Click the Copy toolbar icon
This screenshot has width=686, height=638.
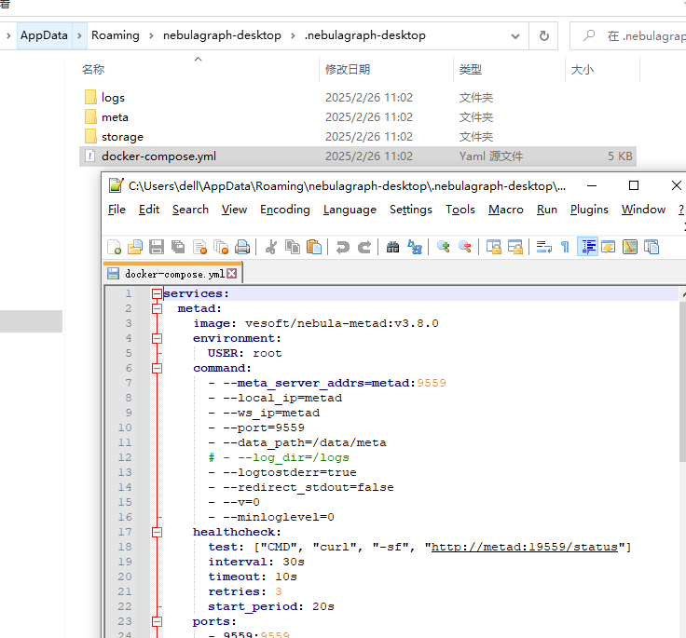point(293,247)
